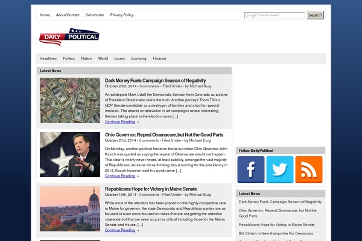Screen dimensions: 362x241
Task: Open headline Dark Money Fuels Campaign Season
Action: tap(155, 81)
